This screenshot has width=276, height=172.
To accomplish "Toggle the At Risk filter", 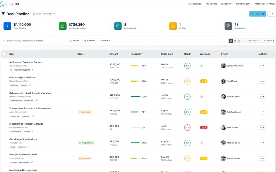I will pyautogui.click(x=75, y=41).
